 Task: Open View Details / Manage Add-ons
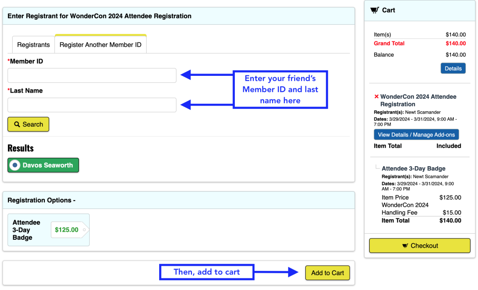click(416, 135)
